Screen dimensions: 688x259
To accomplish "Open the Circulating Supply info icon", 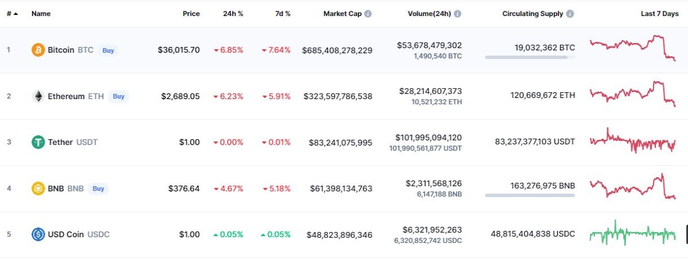I will (570, 14).
